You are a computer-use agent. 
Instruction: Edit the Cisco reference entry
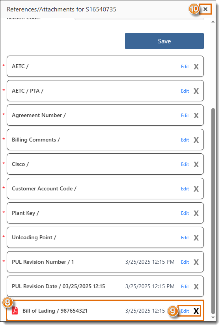coord(185,164)
